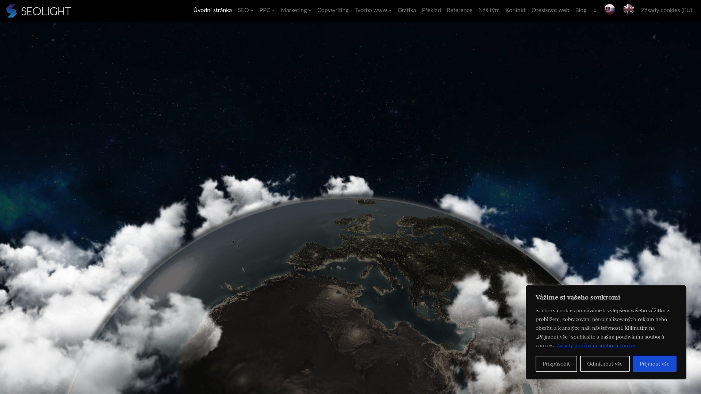Viewport: 701px width, 394px height.
Task: Click the Přizpůsobit cookies button
Action: click(556, 364)
